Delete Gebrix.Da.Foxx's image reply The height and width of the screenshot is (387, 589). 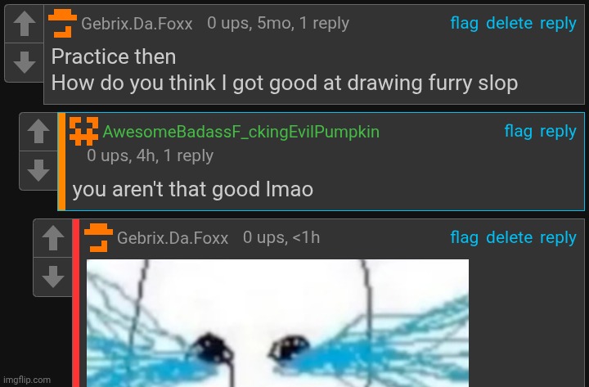(509, 237)
